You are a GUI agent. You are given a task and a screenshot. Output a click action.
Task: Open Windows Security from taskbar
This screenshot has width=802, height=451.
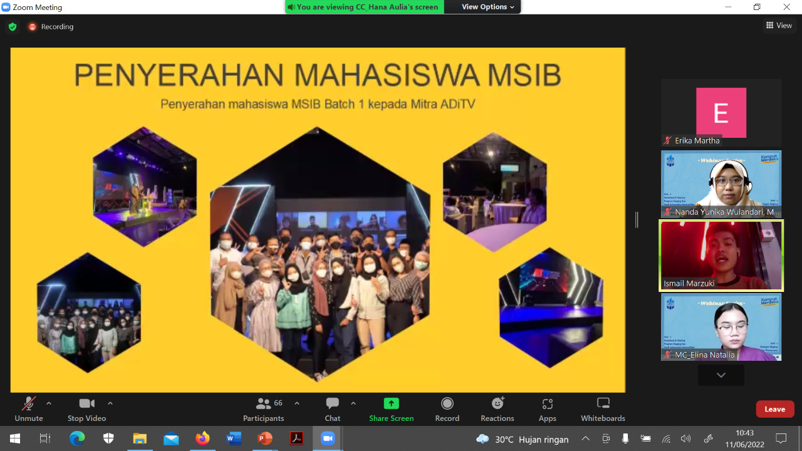coord(108,439)
